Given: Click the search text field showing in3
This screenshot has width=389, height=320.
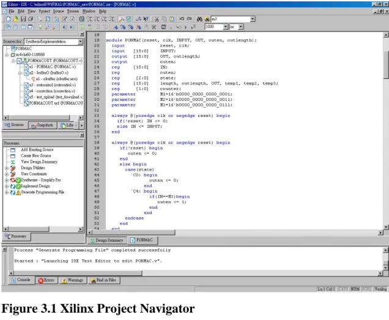Looking at the screenshot, I should [230, 19].
